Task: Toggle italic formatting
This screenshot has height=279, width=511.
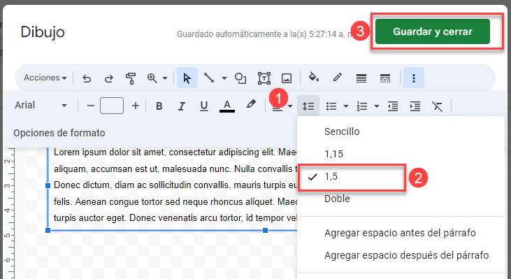Action: click(x=182, y=106)
